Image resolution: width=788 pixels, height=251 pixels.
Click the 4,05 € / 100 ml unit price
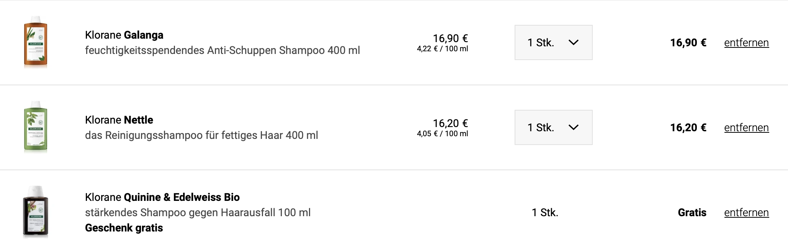442,134
